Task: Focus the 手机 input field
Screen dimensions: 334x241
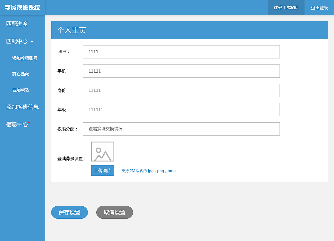Action: click(181, 71)
